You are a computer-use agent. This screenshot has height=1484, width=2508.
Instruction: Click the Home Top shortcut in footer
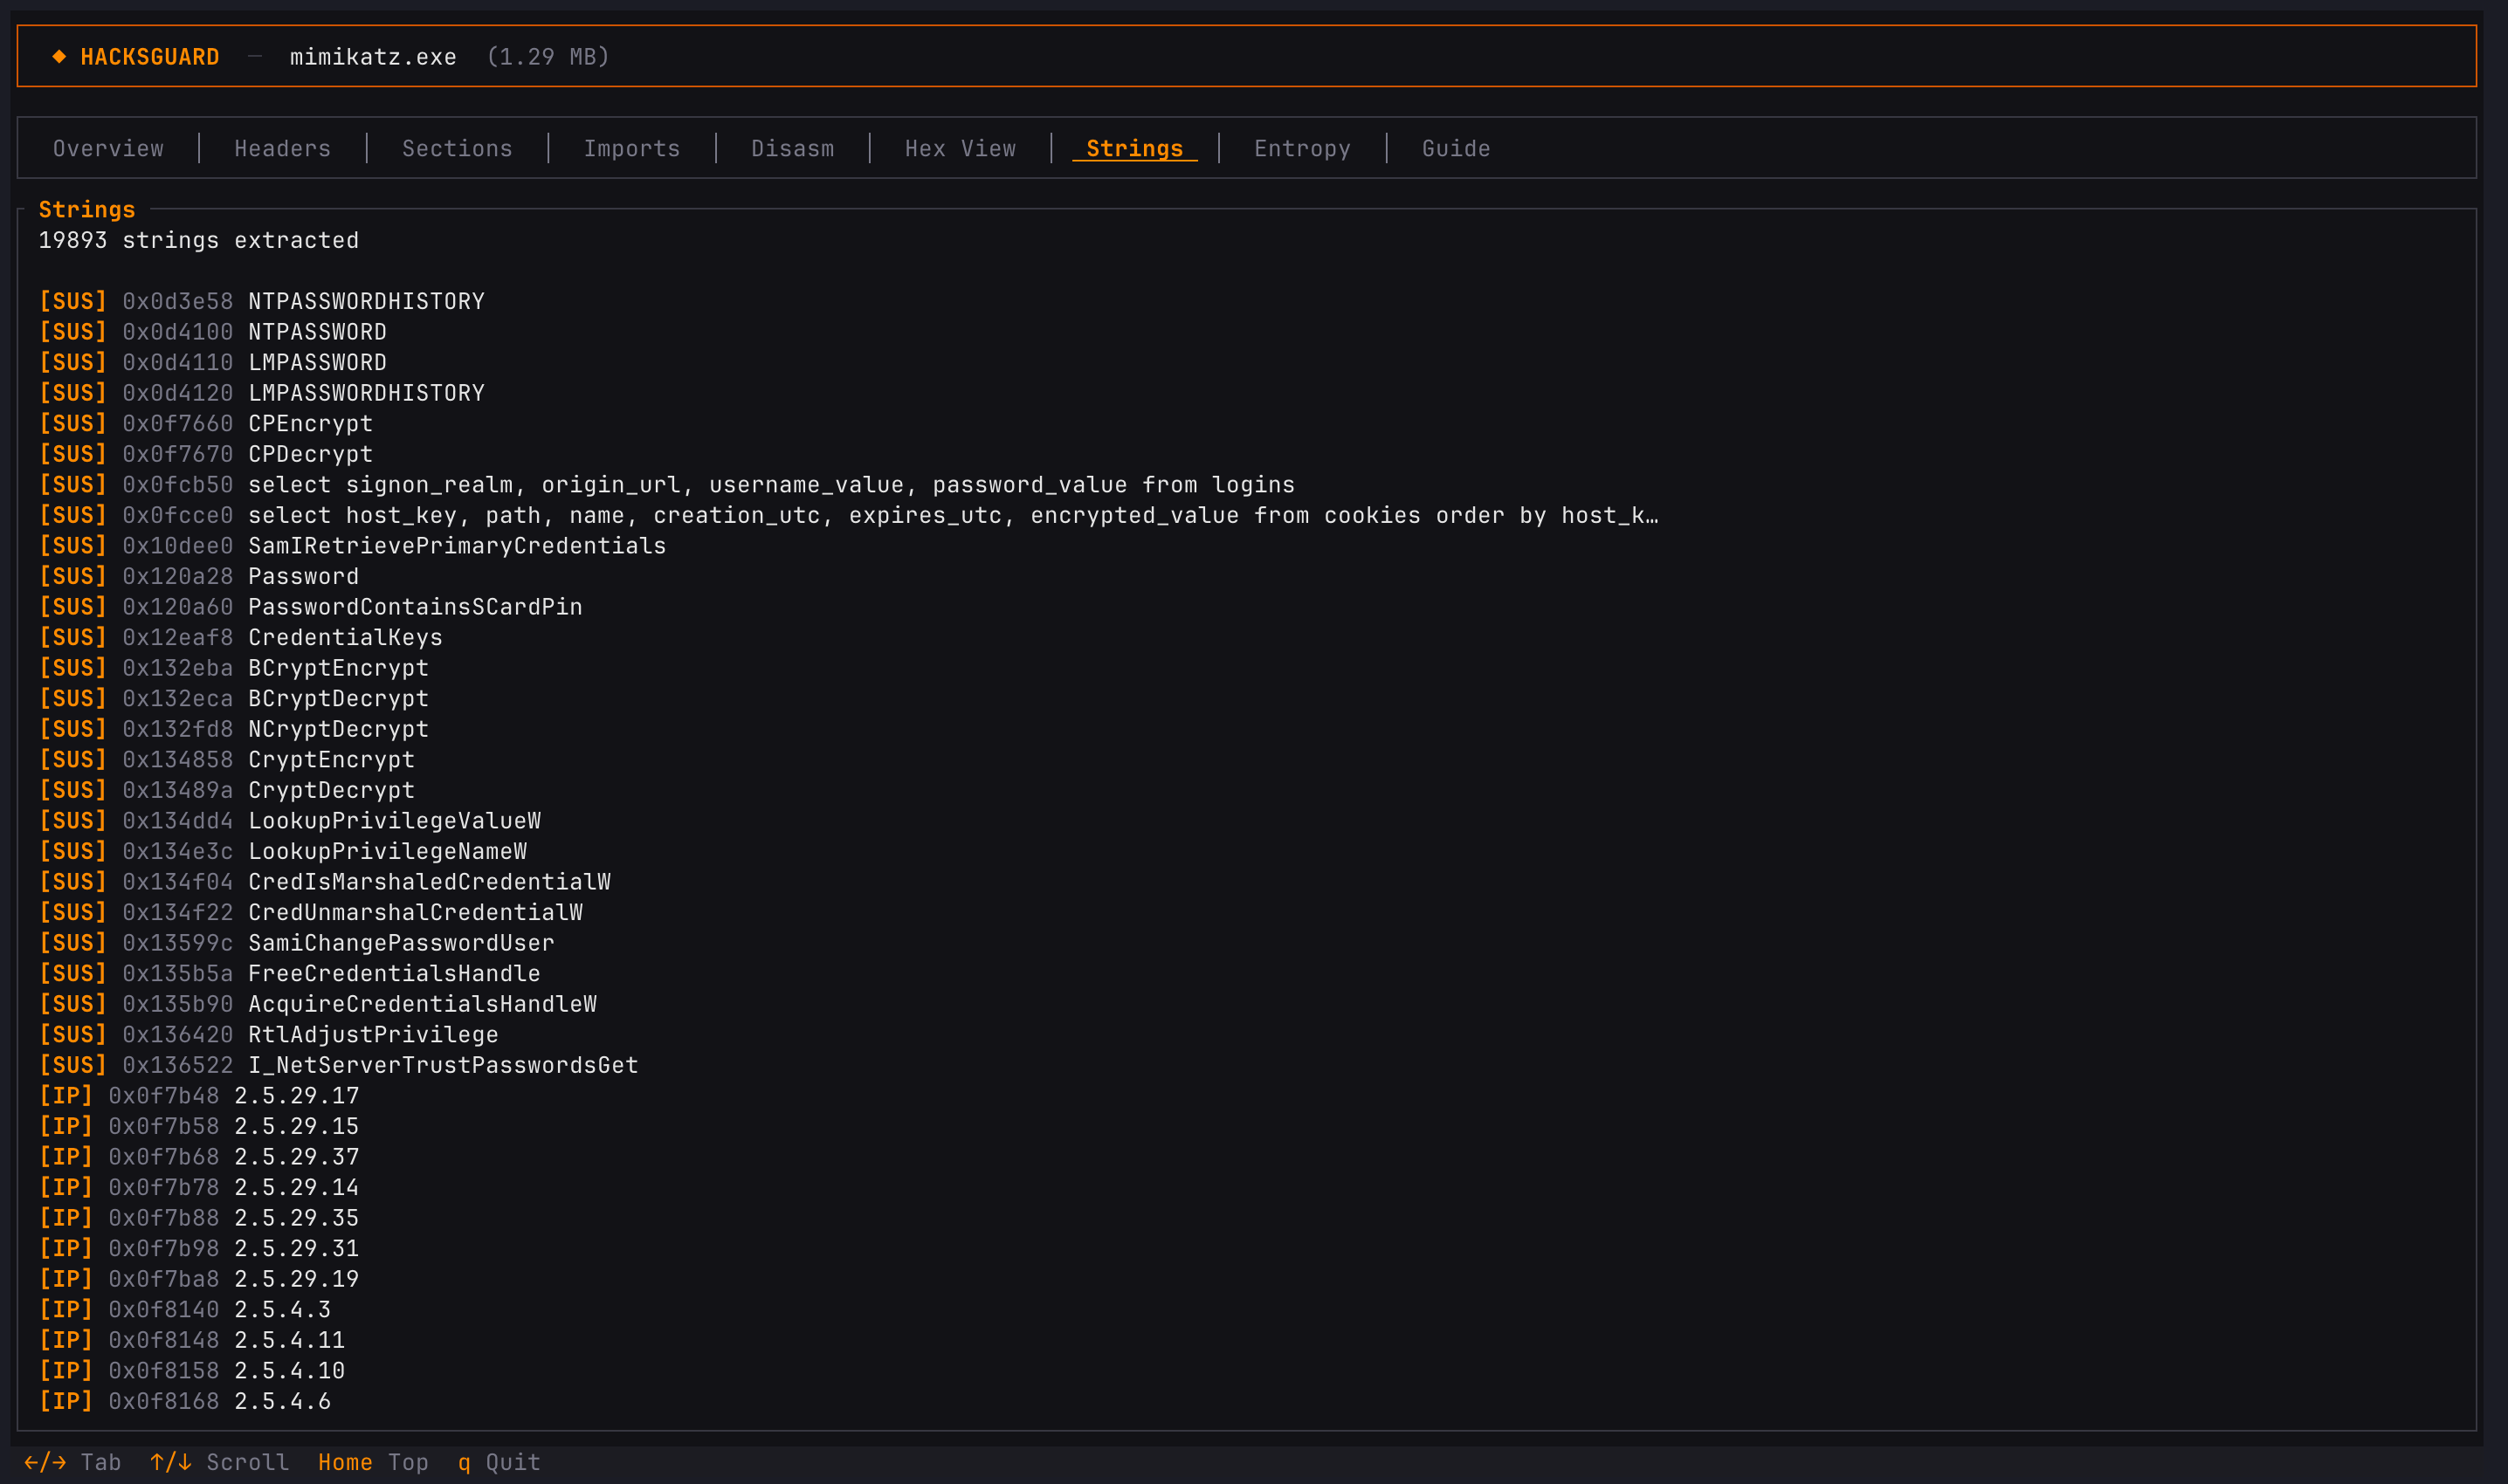(373, 1462)
